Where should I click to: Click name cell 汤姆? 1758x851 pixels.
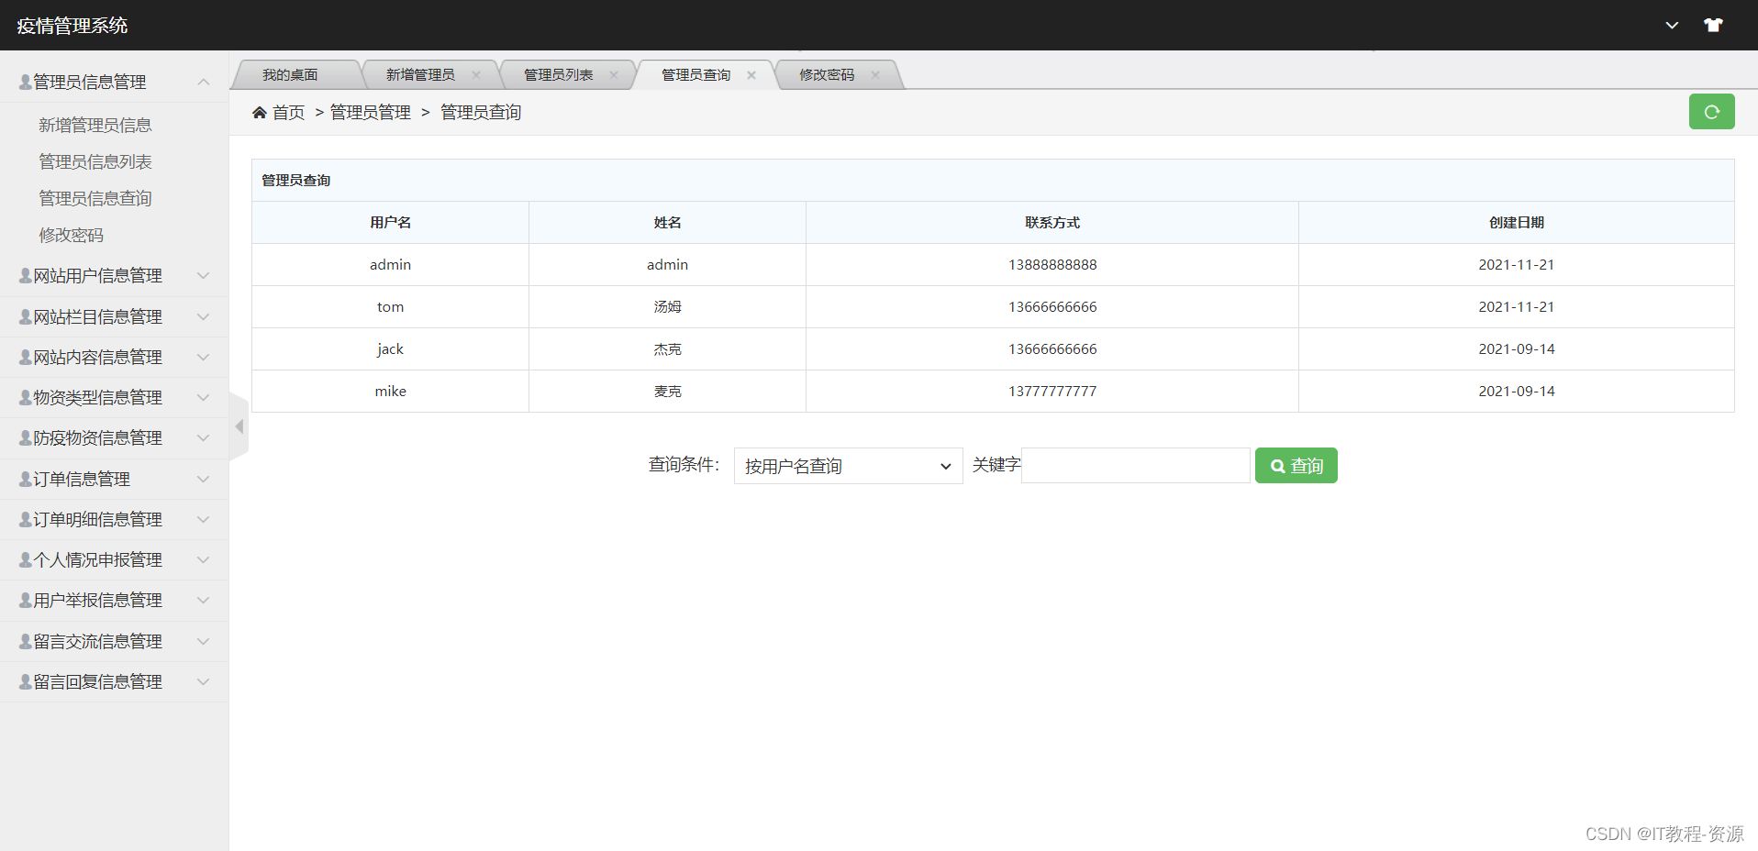[668, 307]
